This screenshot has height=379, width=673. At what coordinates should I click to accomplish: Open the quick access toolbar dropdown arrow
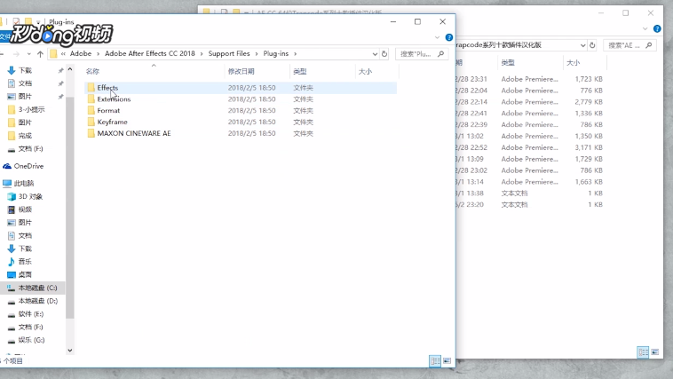38,21
